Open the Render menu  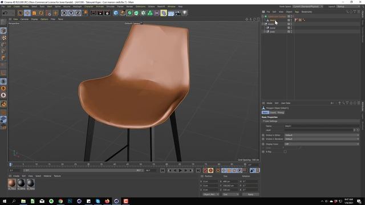[x=129, y=6]
